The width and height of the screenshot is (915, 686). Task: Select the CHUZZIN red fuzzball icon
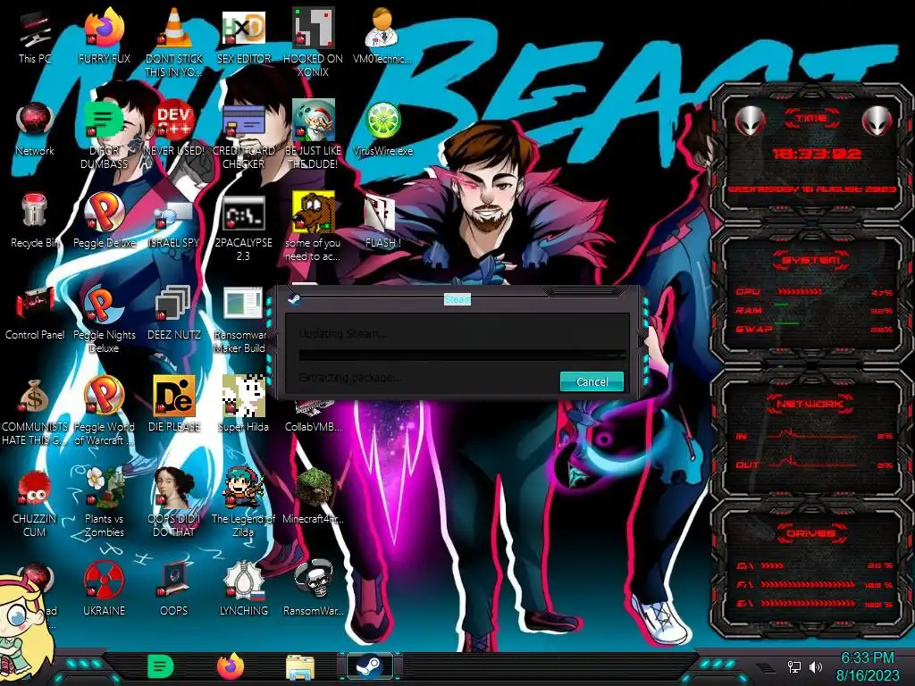coord(35,503)
